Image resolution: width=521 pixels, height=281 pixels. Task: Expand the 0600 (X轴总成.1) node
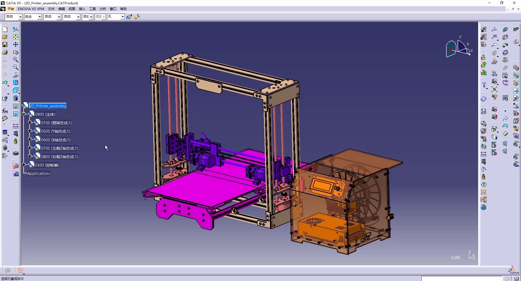coord(30,139)
